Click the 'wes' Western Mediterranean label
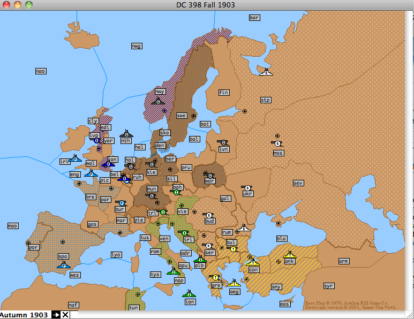The image size is (414, 319). (x=75, y=275)
